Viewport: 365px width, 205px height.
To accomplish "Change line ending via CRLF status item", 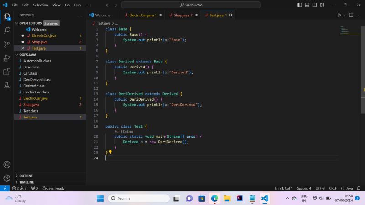I will point(333,188).
